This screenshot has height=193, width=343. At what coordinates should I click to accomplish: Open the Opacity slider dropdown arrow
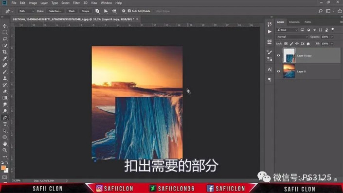click(x=332, y=37)
